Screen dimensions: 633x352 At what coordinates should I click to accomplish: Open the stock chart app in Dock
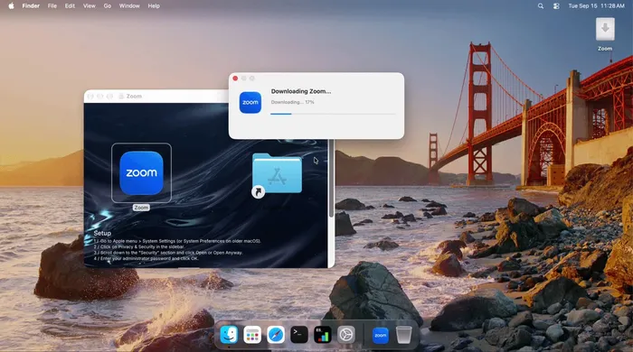323,335
